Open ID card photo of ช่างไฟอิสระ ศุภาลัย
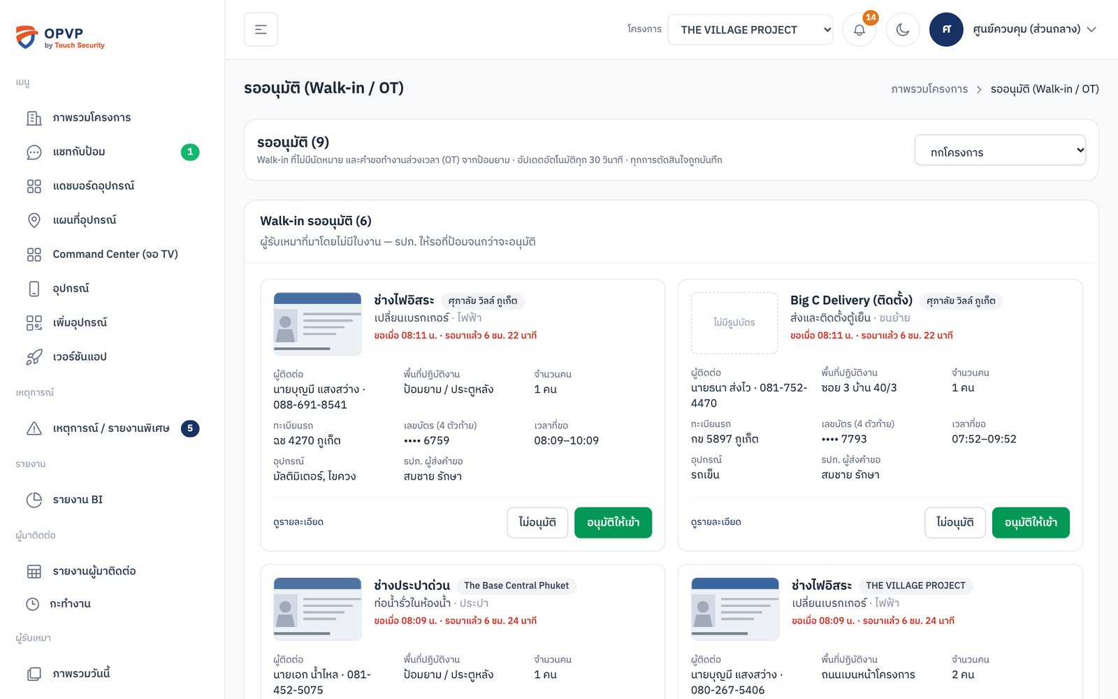This screenshot has height=699, width=1118. tap(317, 324)
